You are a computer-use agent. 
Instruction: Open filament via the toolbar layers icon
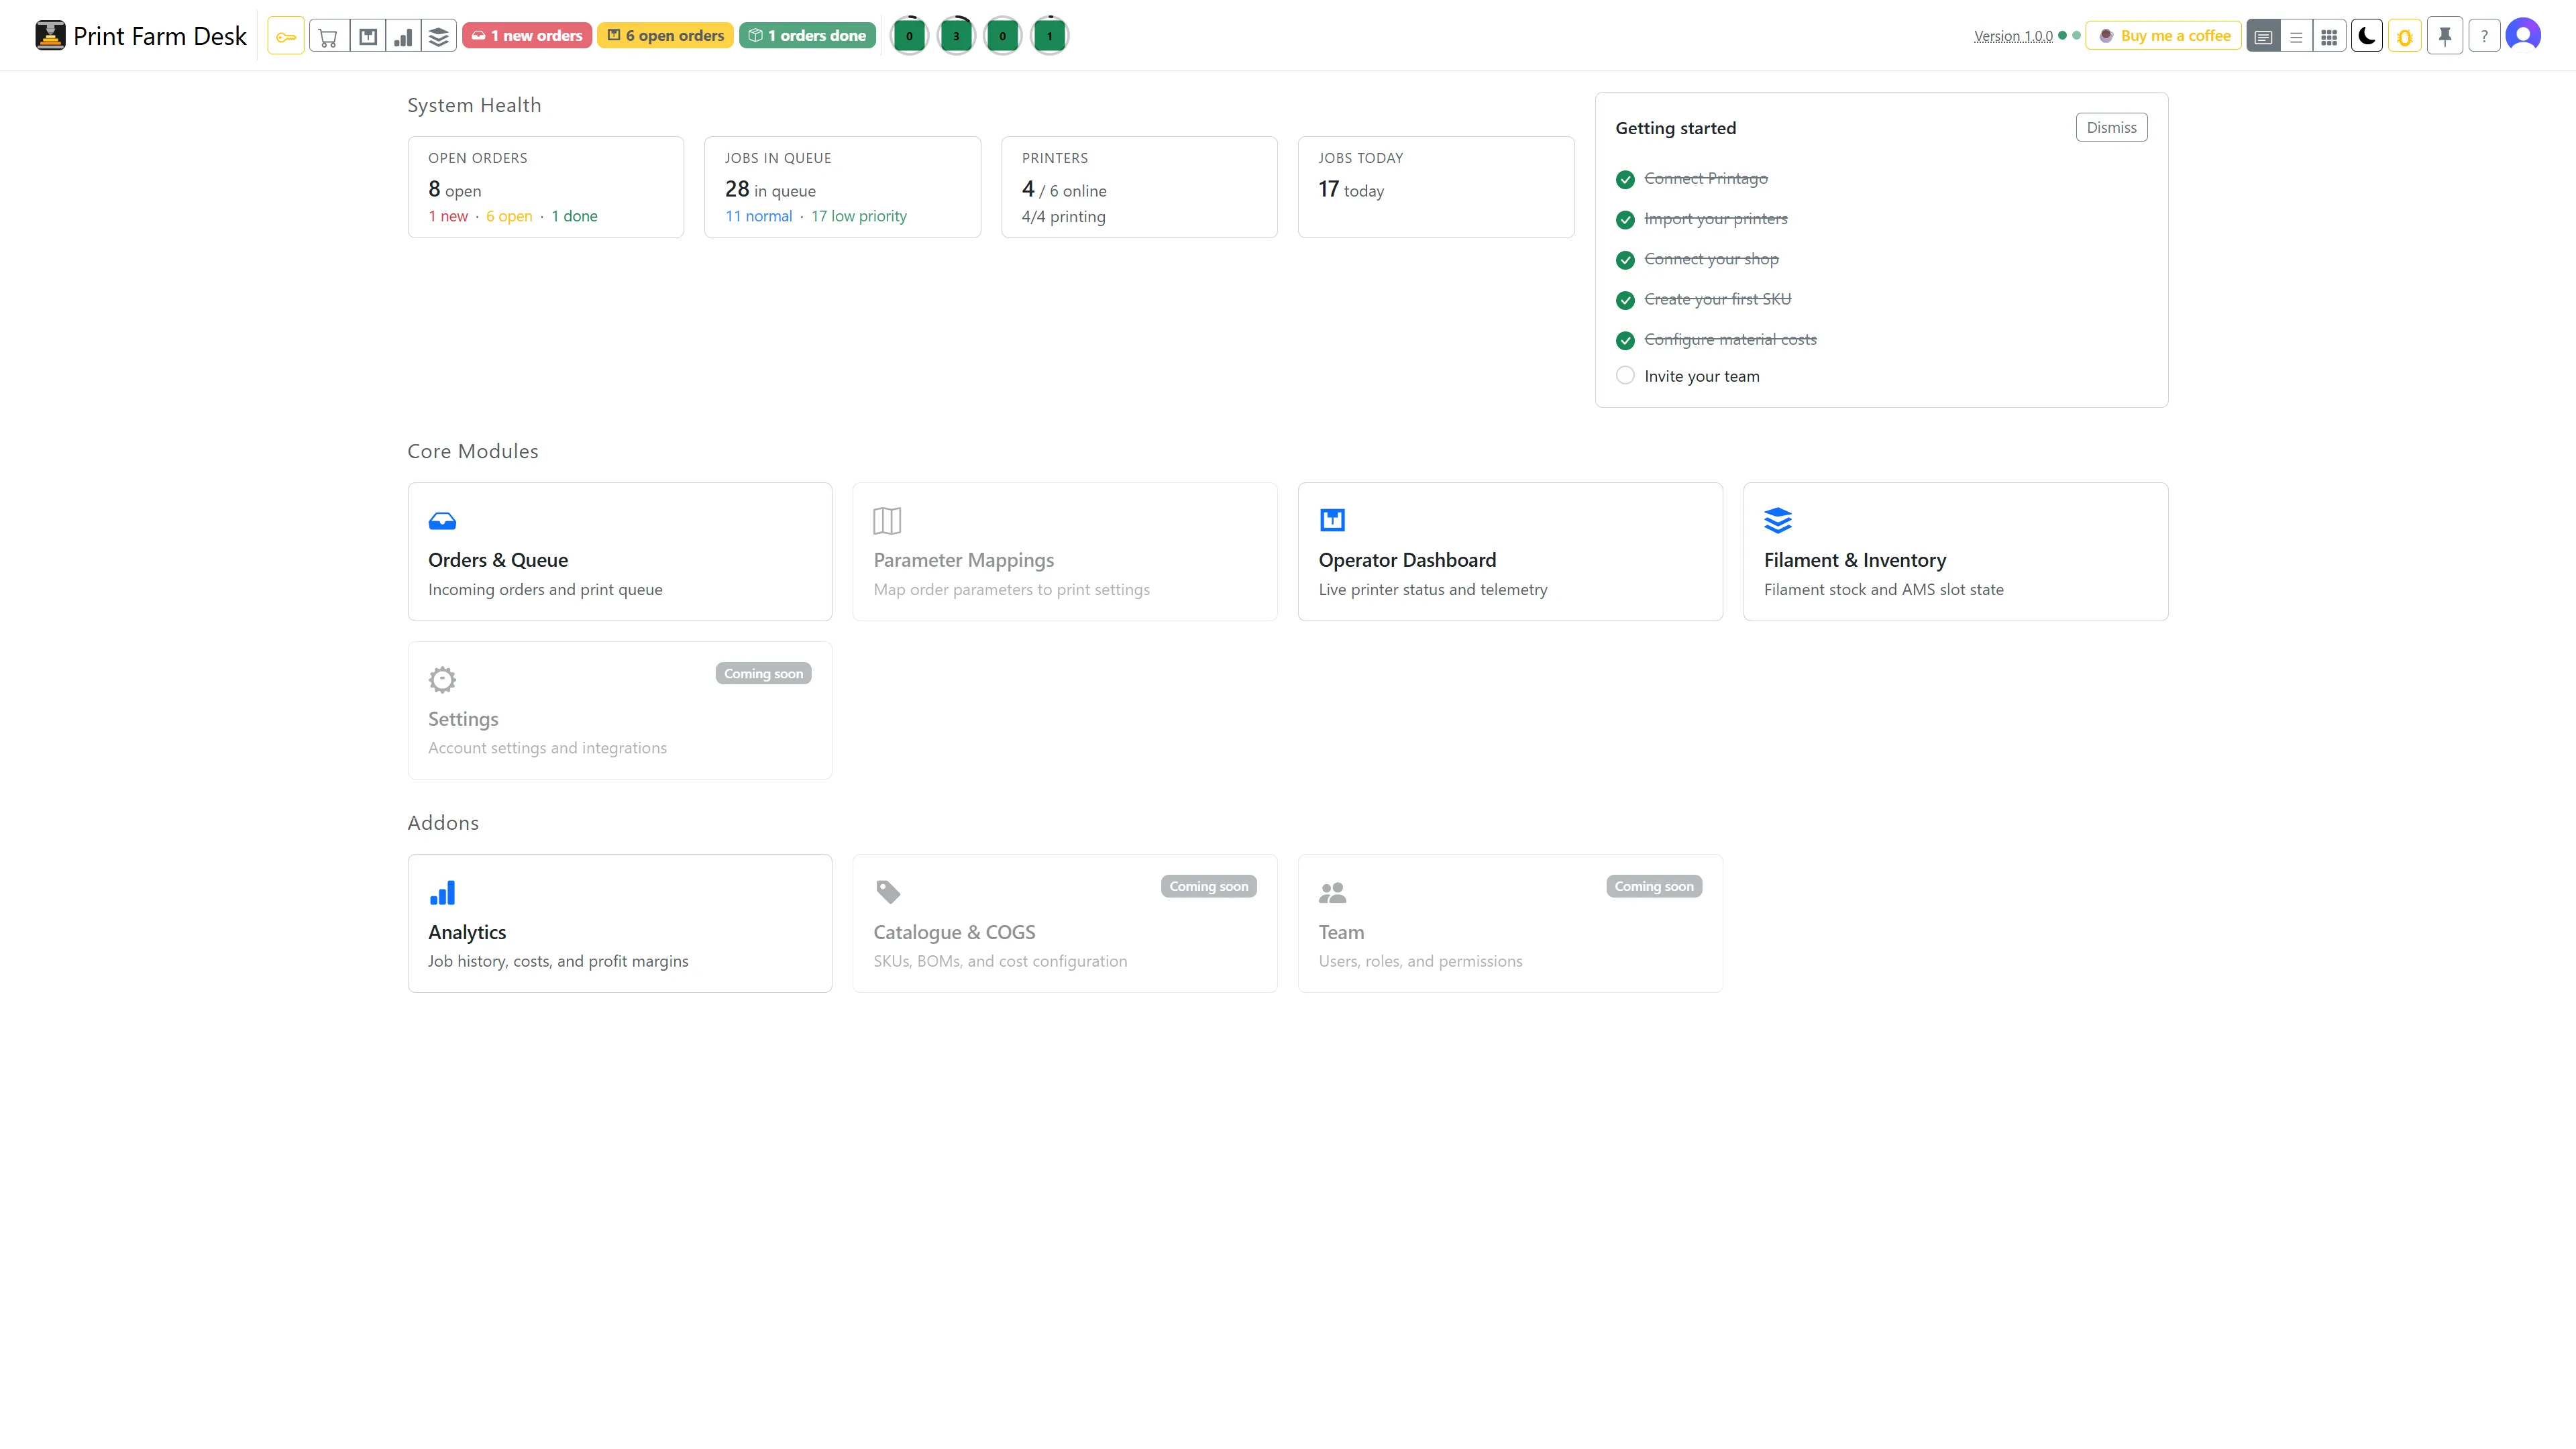click(x=439, y=36)
